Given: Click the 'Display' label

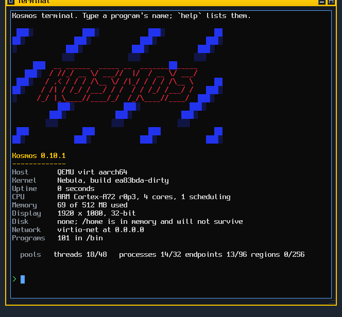Looking at the screenshot, I should point(27,214).
